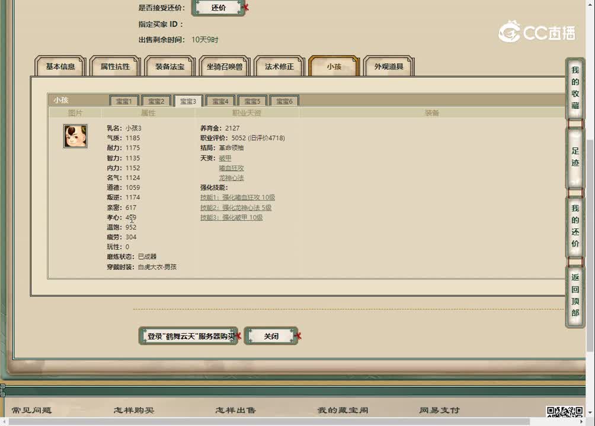Click the 还价 bargain button
The width and height of the screenshot is (595, 426).
218,8
